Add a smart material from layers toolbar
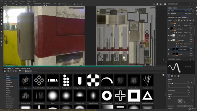The height and width of the screenshot is (111, 197). [187, 21]
